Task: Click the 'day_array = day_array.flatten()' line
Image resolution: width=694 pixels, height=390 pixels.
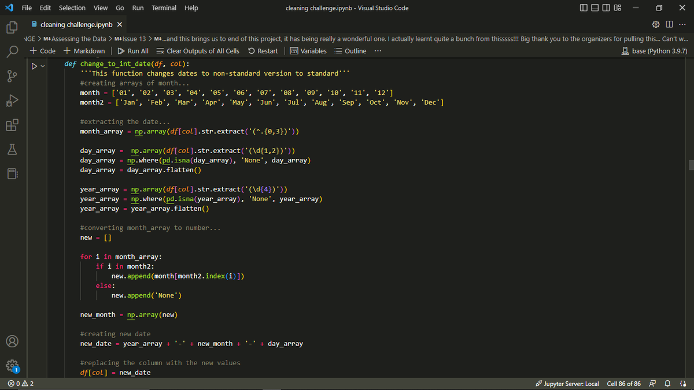Action: 141,170
